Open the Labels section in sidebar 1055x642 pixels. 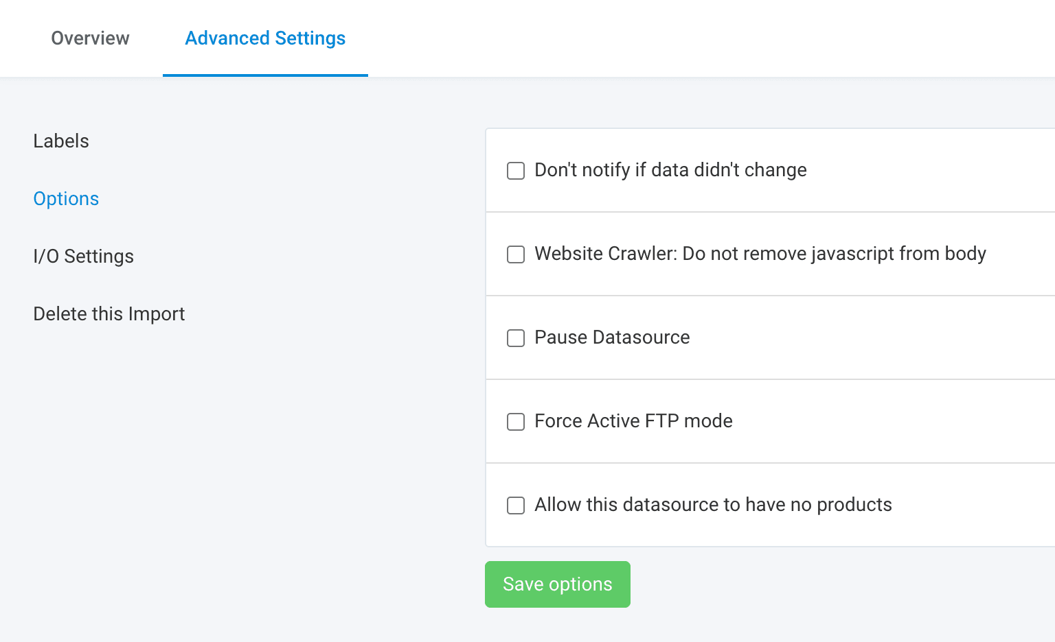coord(61,141)
